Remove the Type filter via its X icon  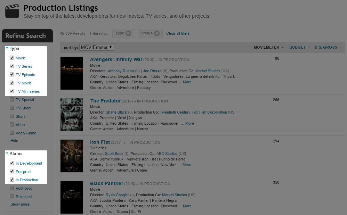point(128,33)
